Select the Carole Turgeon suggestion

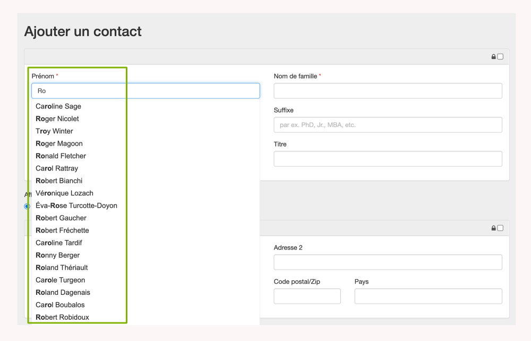click(60, 280)
